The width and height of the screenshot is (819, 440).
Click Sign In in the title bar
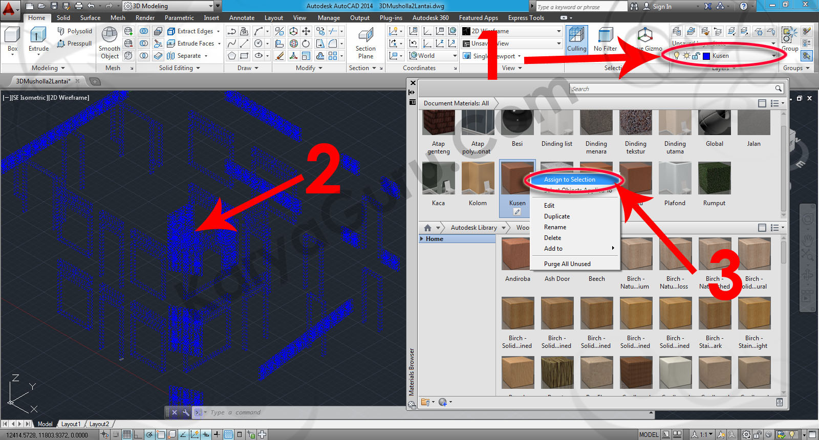coord(662,7)
